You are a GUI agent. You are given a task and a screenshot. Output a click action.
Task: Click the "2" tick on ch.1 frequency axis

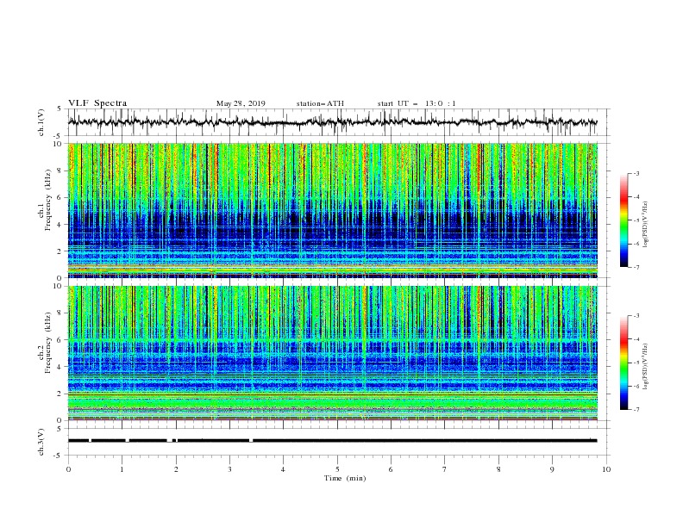click(60, 251)
